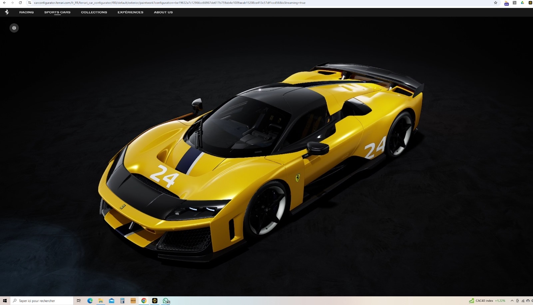
Task: Reload the configurator page
Action: coord(20,3)
